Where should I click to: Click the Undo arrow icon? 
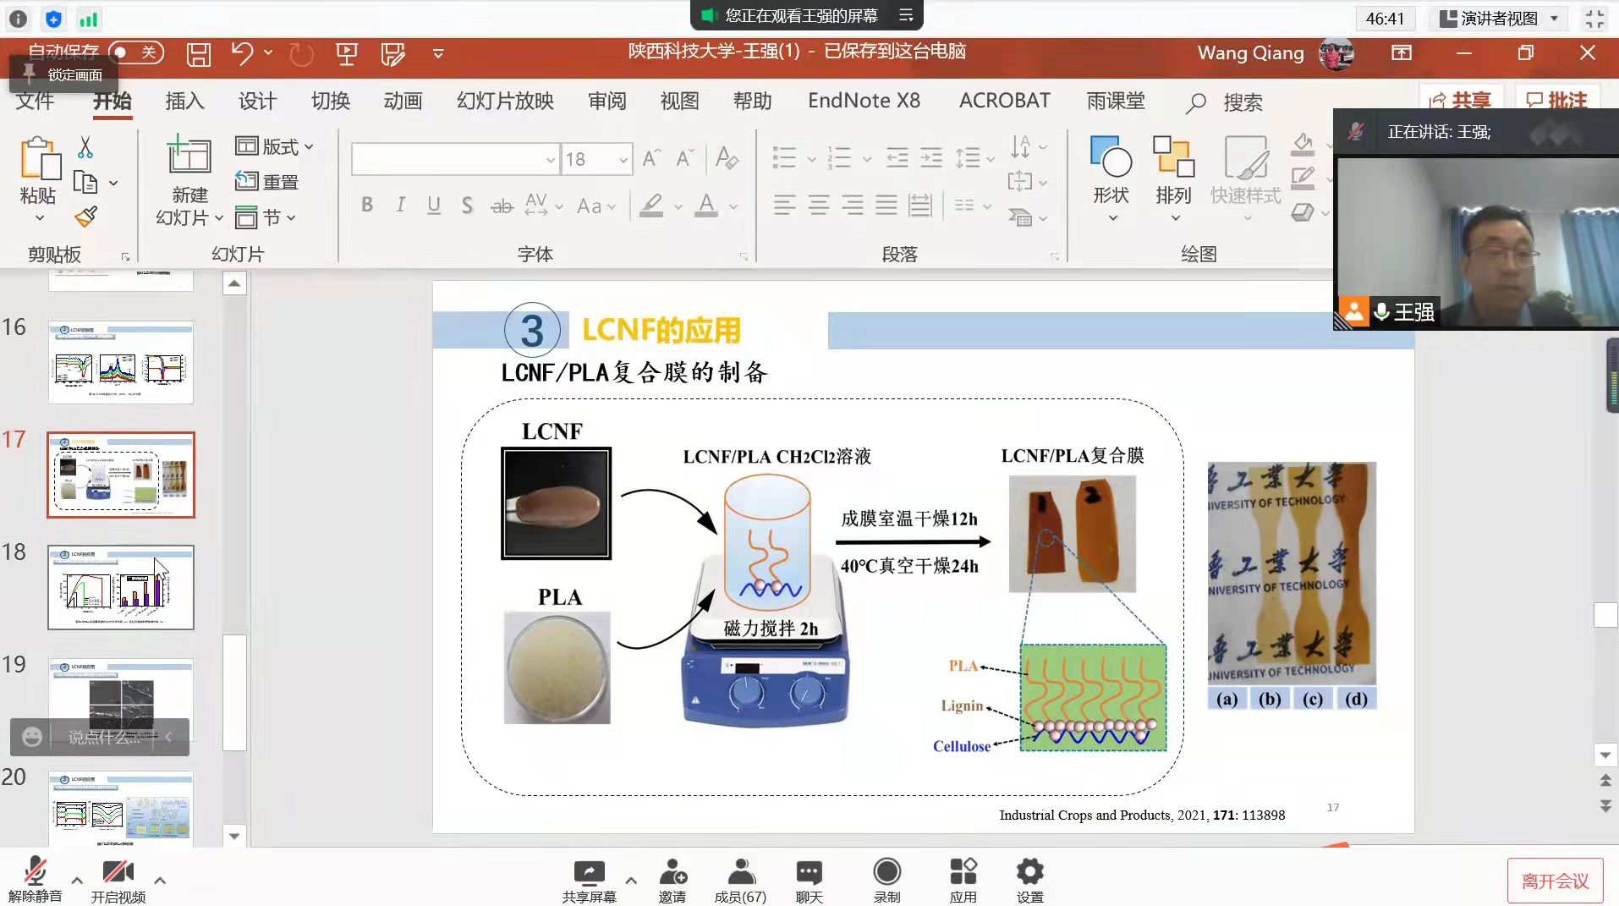tap(242, 54)
